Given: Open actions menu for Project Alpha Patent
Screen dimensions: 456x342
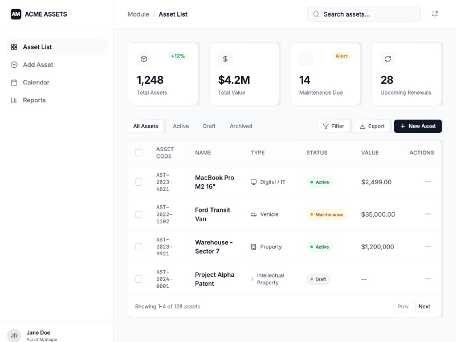Looking at the screenshot, I should click(x=428, y=279).
